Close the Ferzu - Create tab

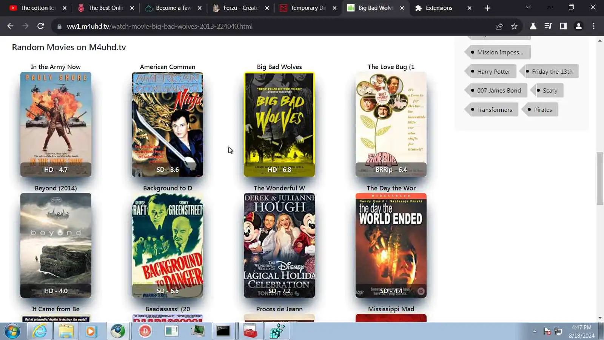[x=267, y=8]
